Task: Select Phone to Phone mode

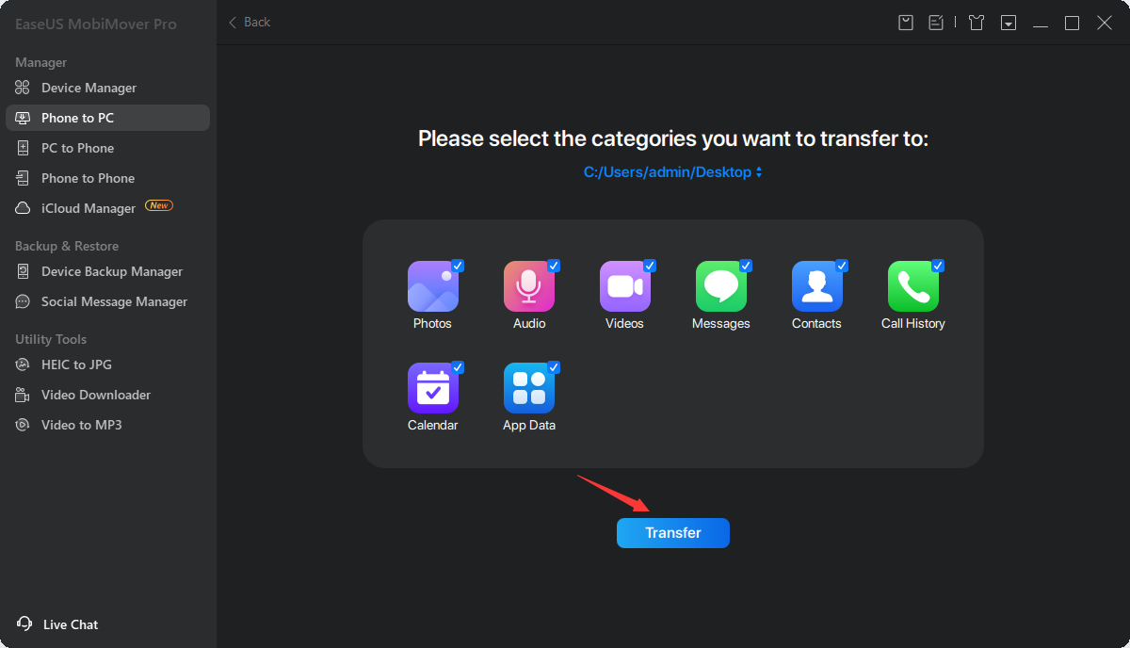Action: coord(107,178)
